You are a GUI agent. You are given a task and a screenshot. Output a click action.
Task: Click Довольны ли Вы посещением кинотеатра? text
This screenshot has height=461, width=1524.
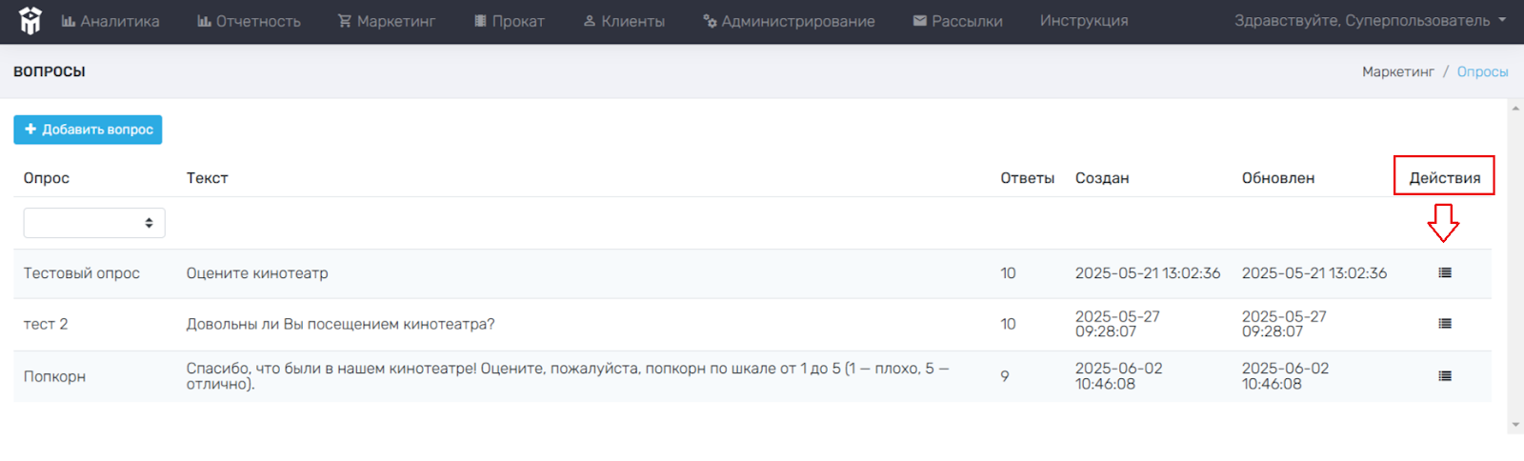(340, 324)
